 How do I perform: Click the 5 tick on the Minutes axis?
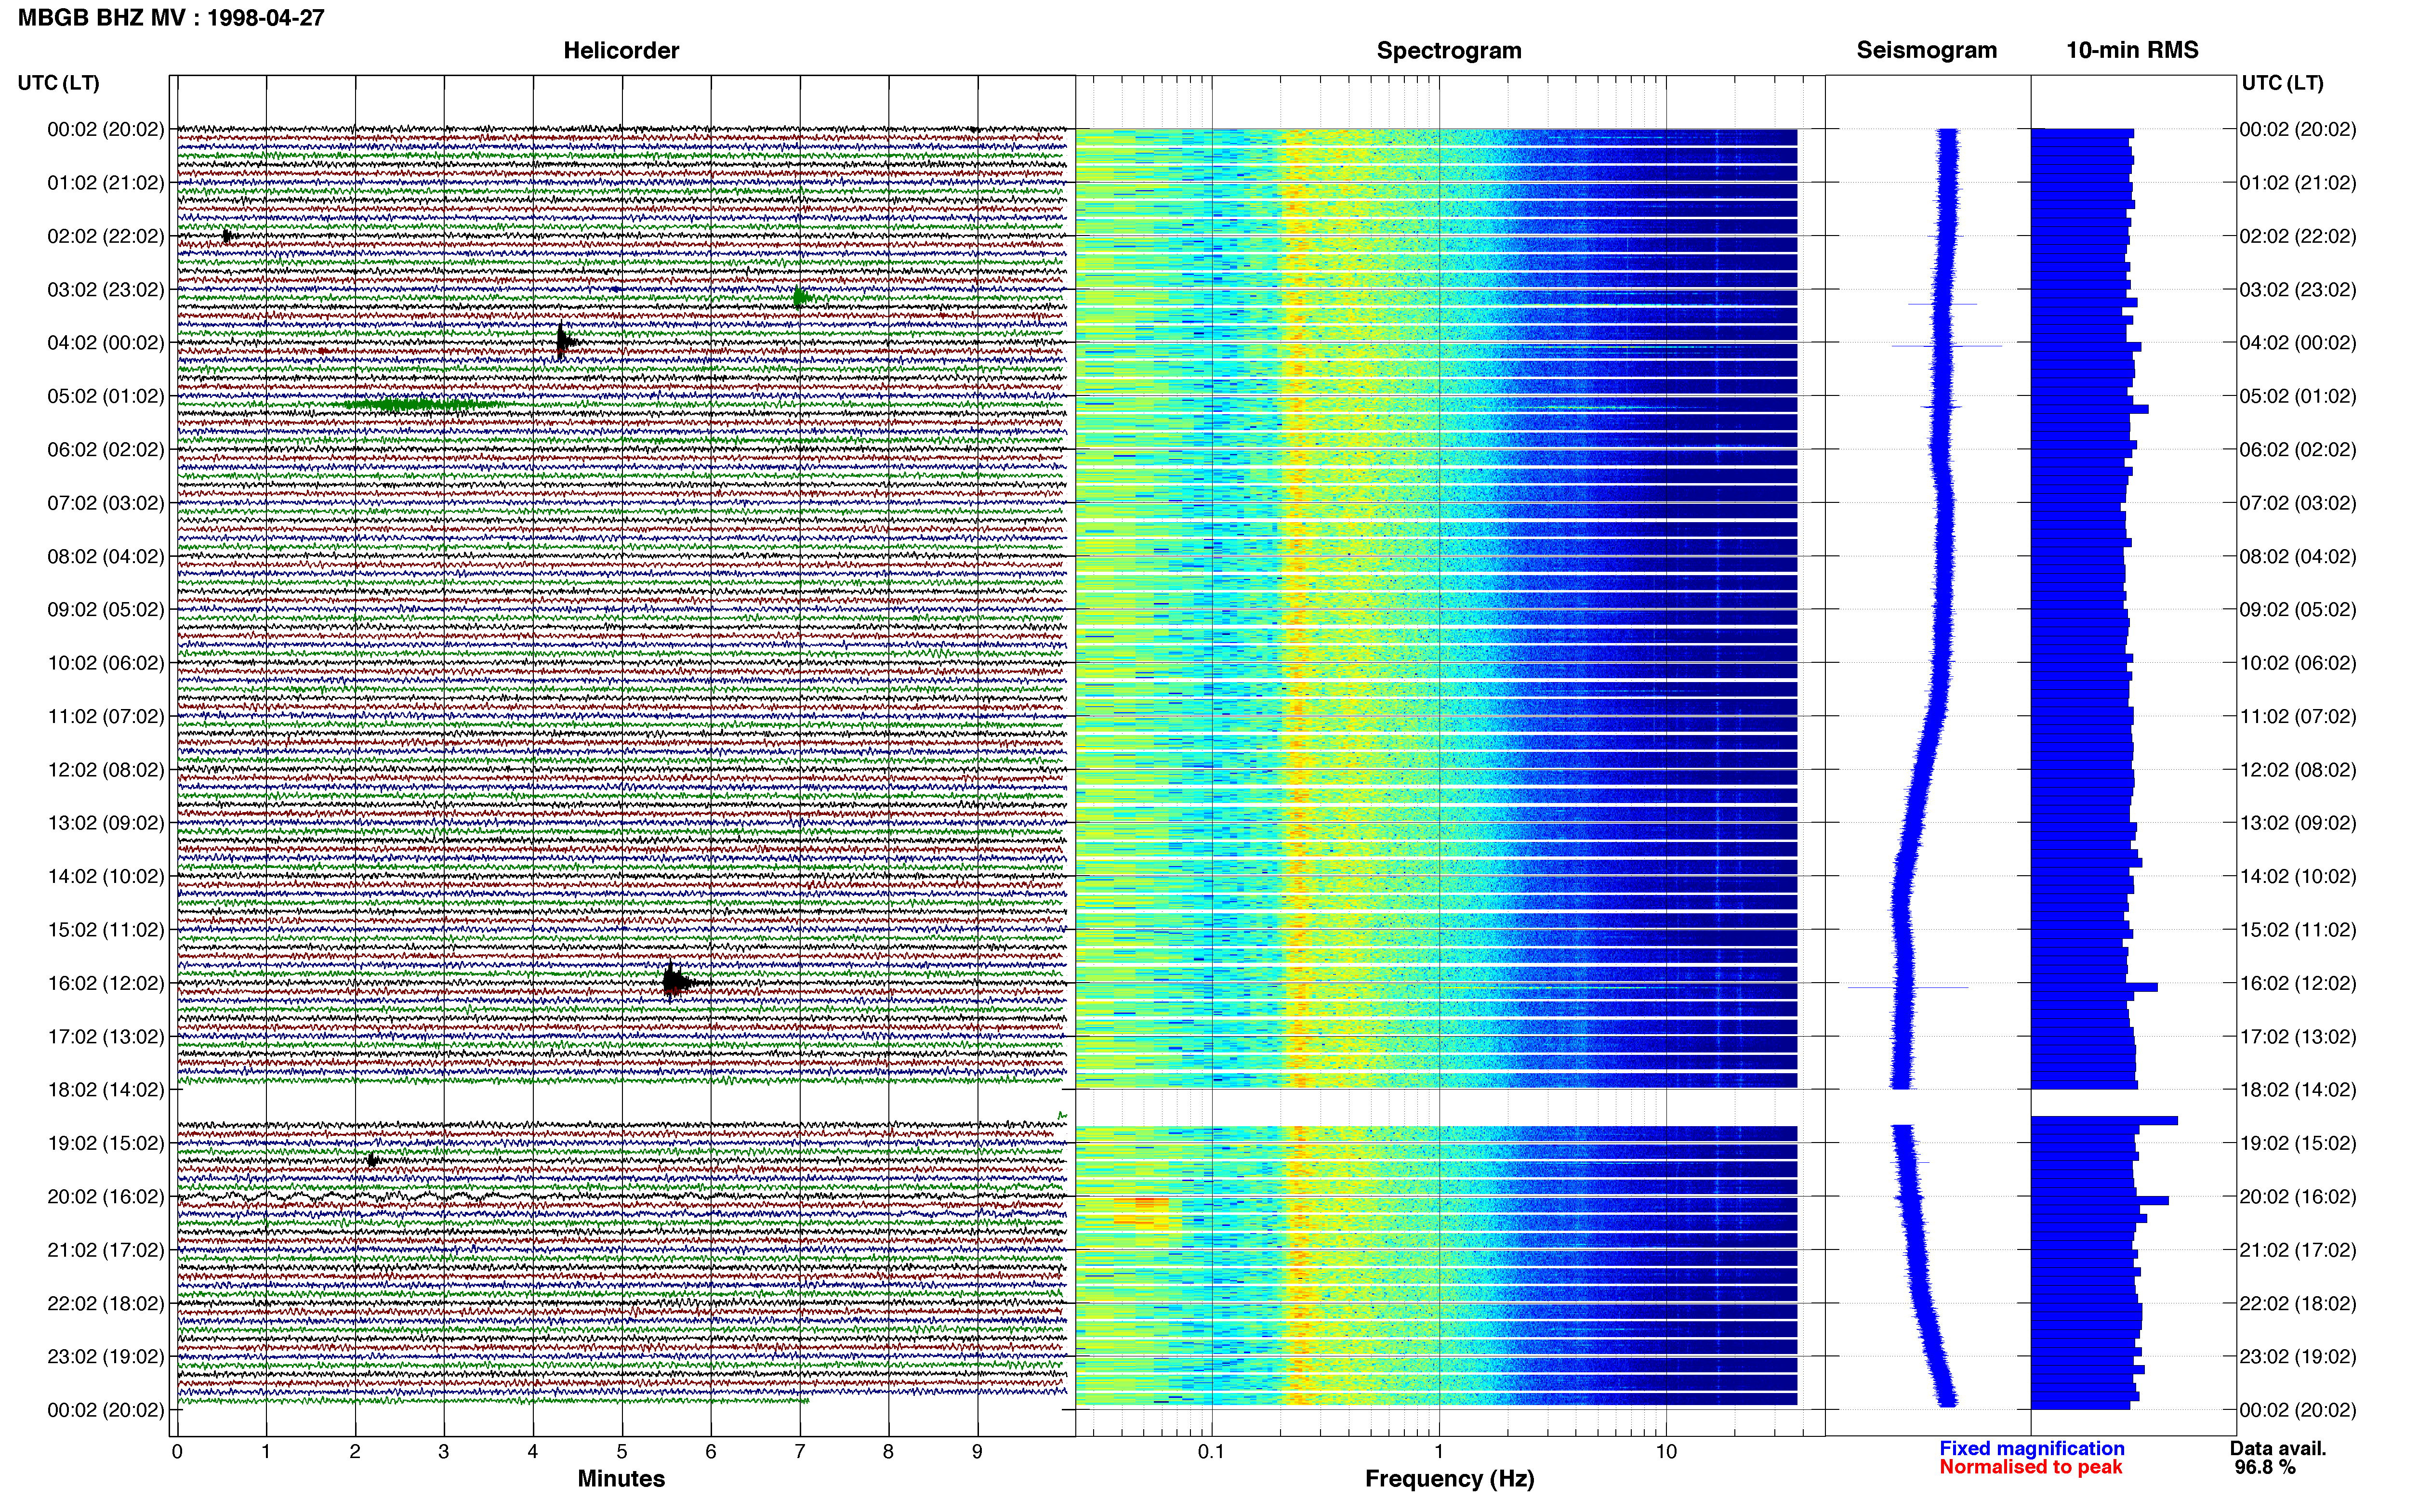pos(621,1452)
